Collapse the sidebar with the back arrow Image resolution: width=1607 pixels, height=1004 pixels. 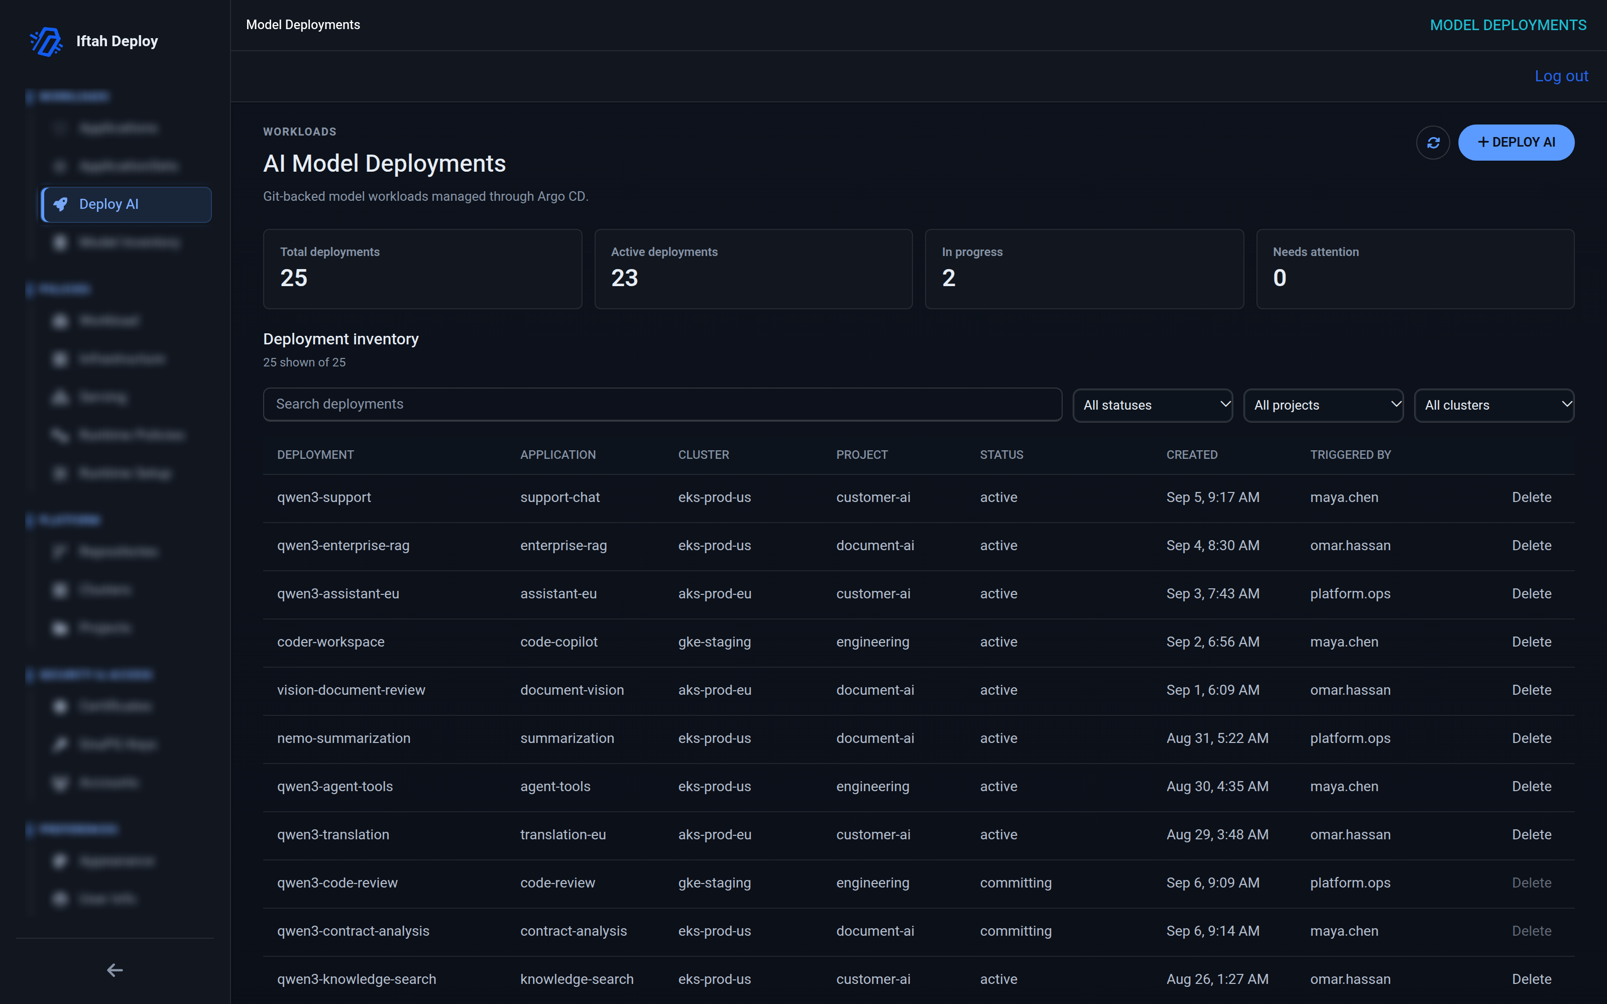pos(115,970)
